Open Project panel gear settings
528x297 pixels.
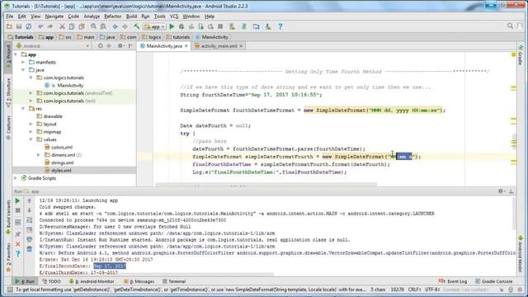(x=120, y=46)
